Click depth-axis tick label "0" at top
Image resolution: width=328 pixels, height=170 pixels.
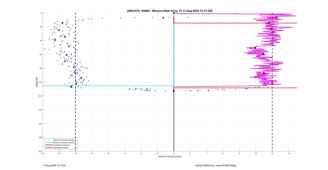point(41,13)
